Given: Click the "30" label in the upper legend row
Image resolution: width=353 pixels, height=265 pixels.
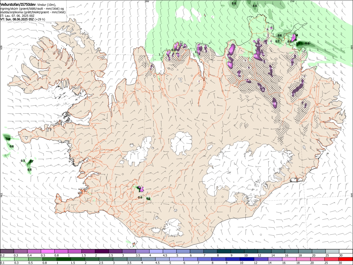Looking at the screenshot, I should click(x=340, y=255).
